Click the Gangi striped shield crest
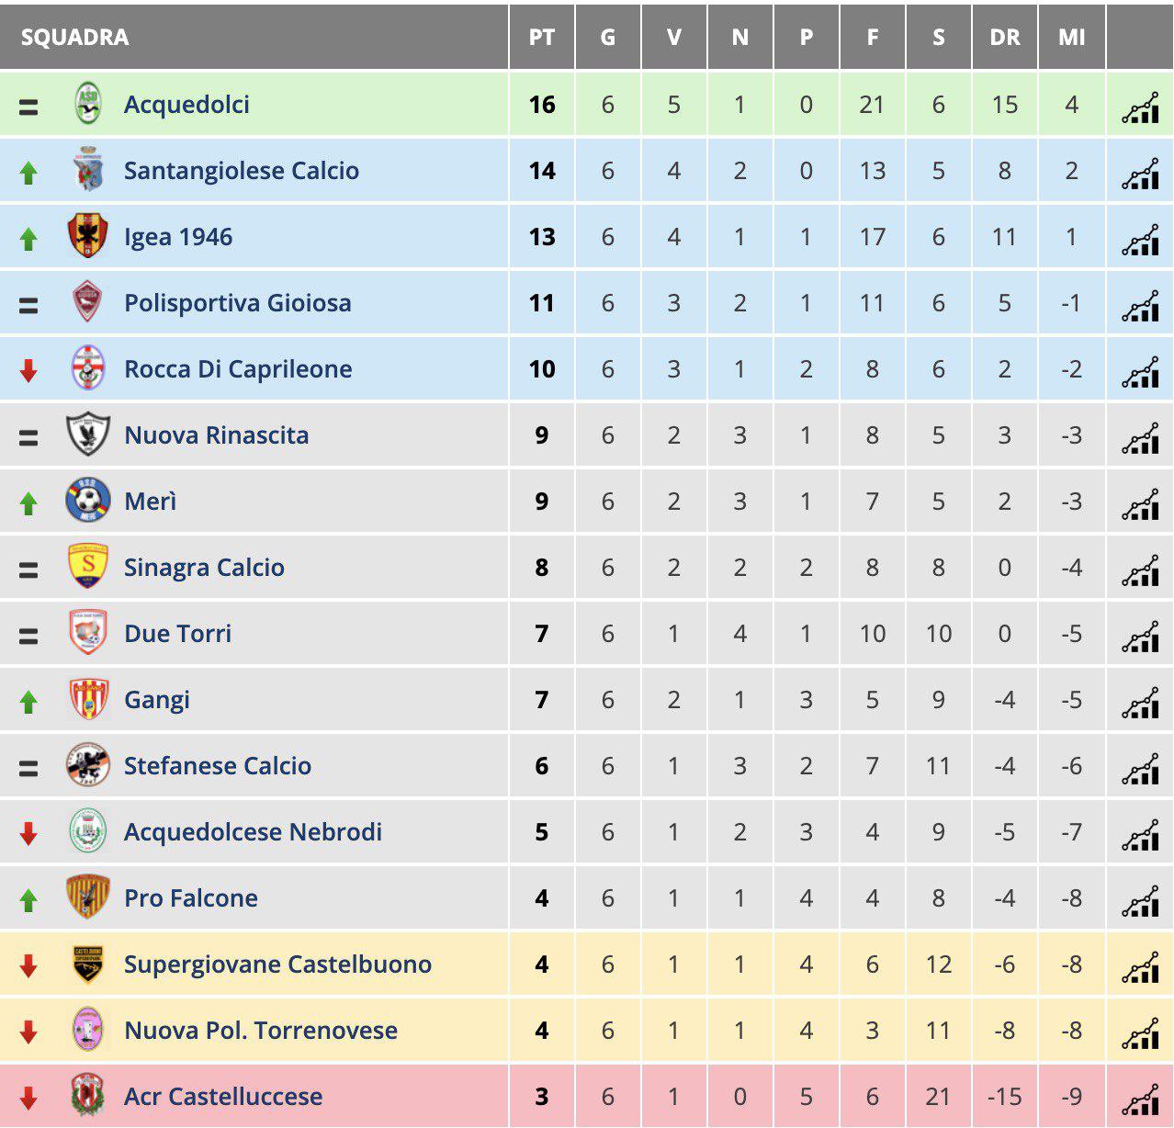 pyautogui.click(x=88, y=699)
